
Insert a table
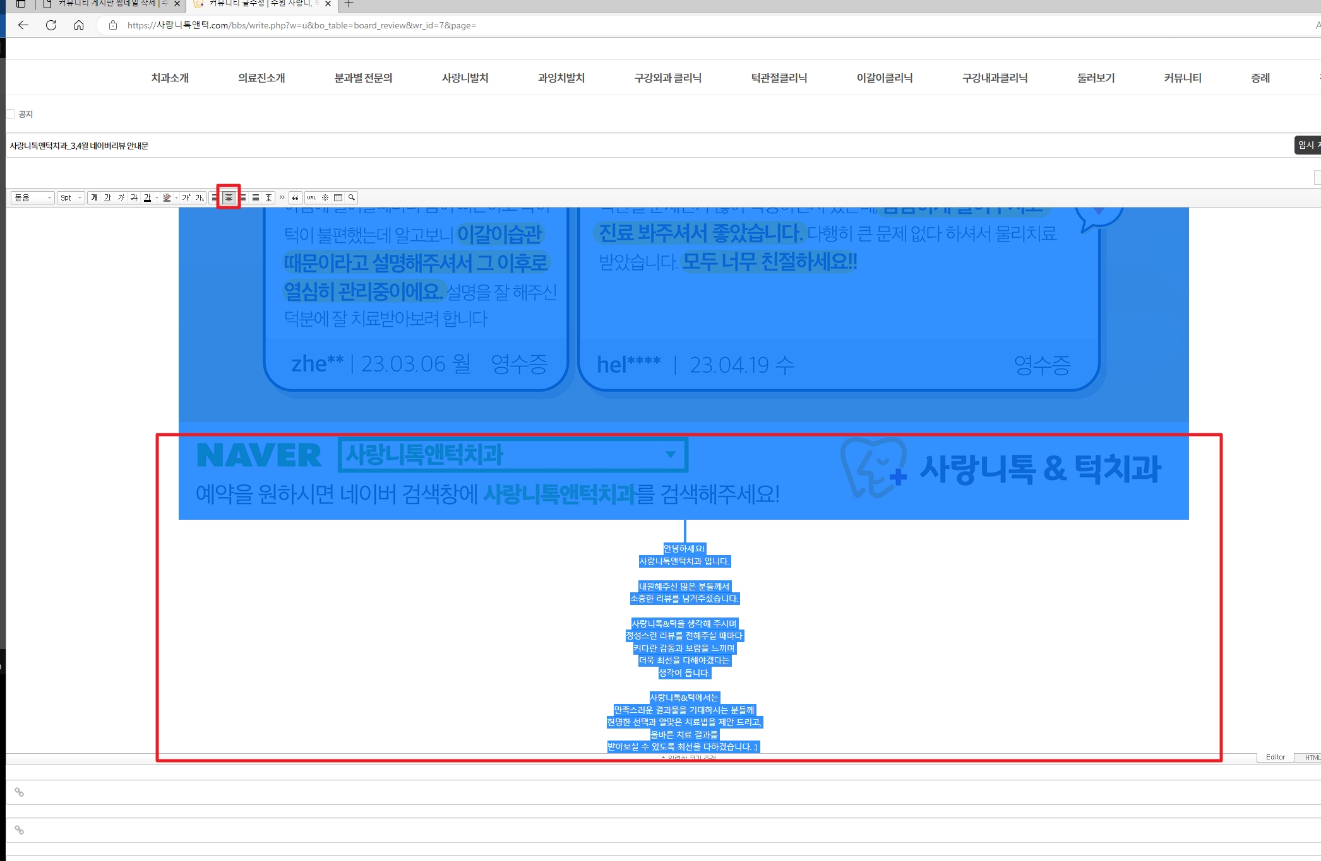coord(338,197)
